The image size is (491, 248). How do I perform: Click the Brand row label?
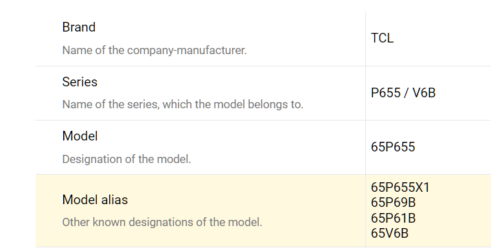coord(79,27)
